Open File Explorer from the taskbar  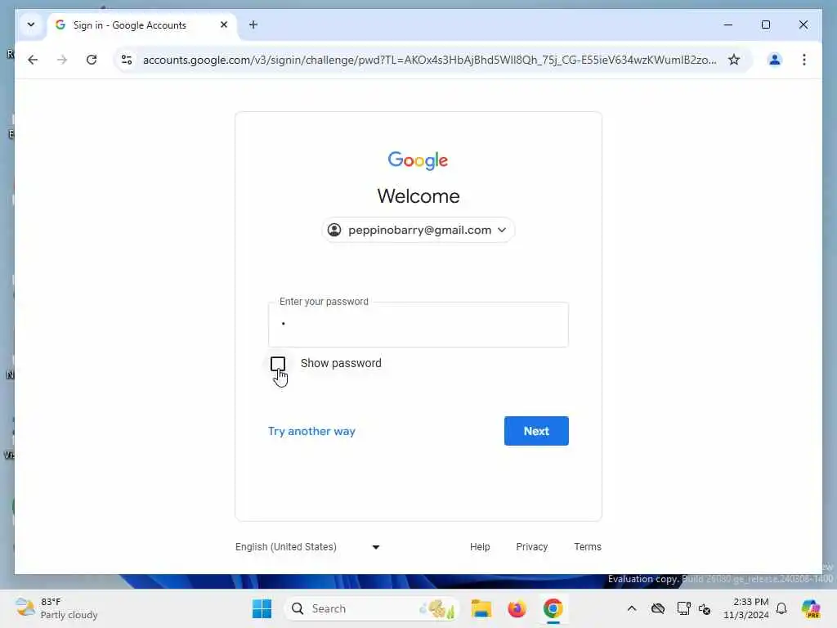(481, 608)
